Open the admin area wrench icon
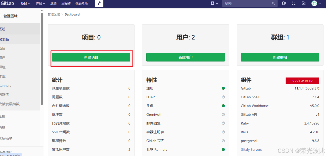Screen dimensions: 326x156 coord(99,3)
